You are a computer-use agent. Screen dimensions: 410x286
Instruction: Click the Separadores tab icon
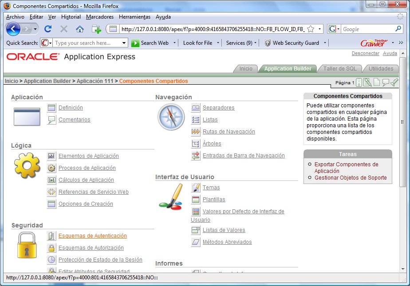[x=196, y=108]
